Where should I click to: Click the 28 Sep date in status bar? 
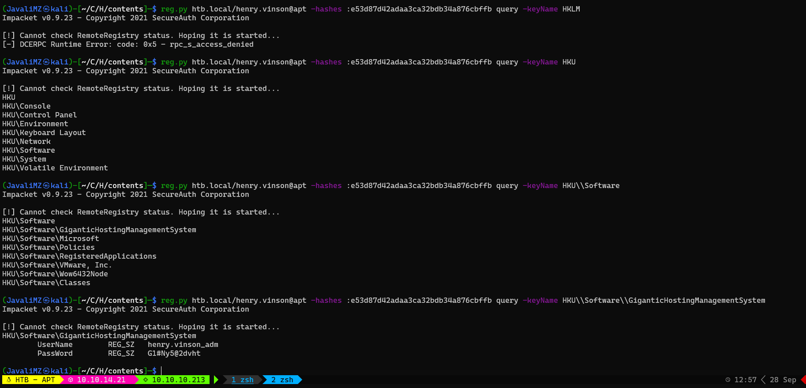(x=783, y=380)
